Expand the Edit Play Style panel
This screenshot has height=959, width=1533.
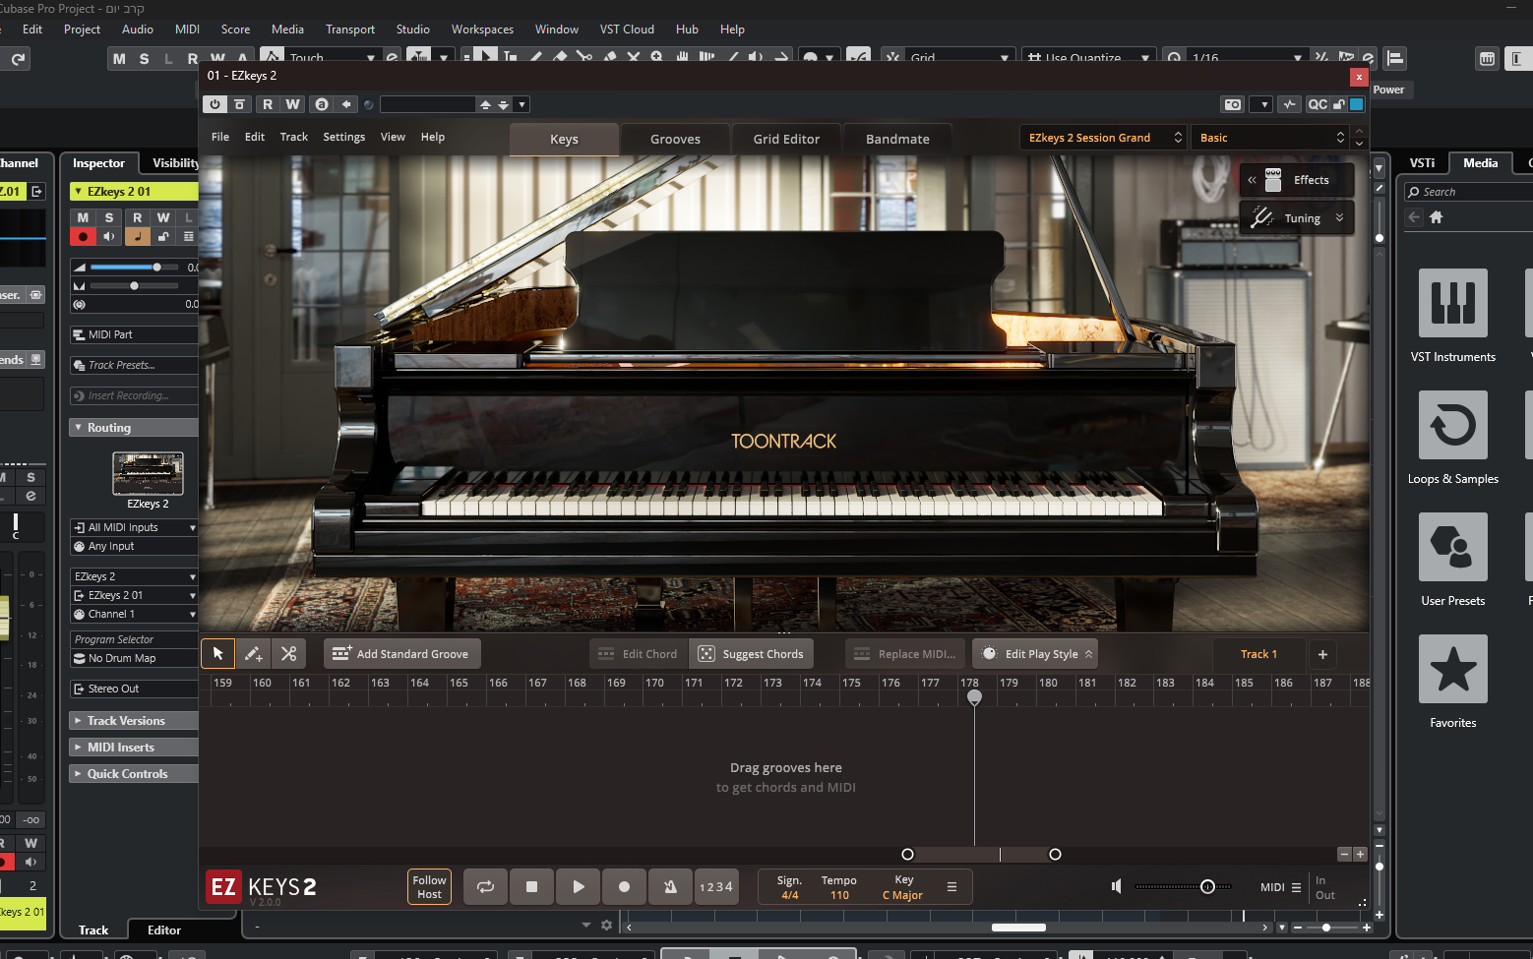1035,654
